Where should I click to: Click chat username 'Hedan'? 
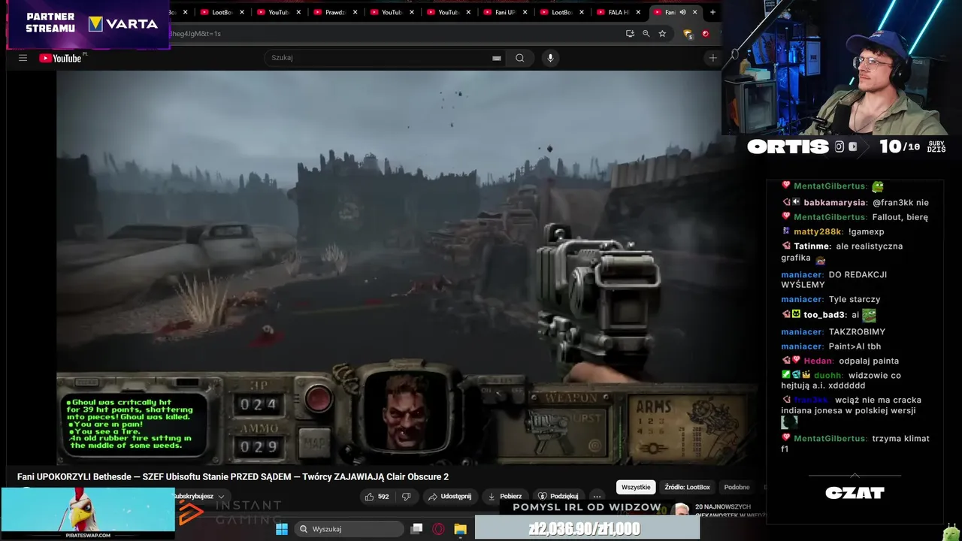(x=818, y=361)
